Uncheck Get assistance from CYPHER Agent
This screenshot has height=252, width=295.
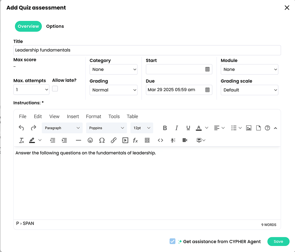[172, 241]
